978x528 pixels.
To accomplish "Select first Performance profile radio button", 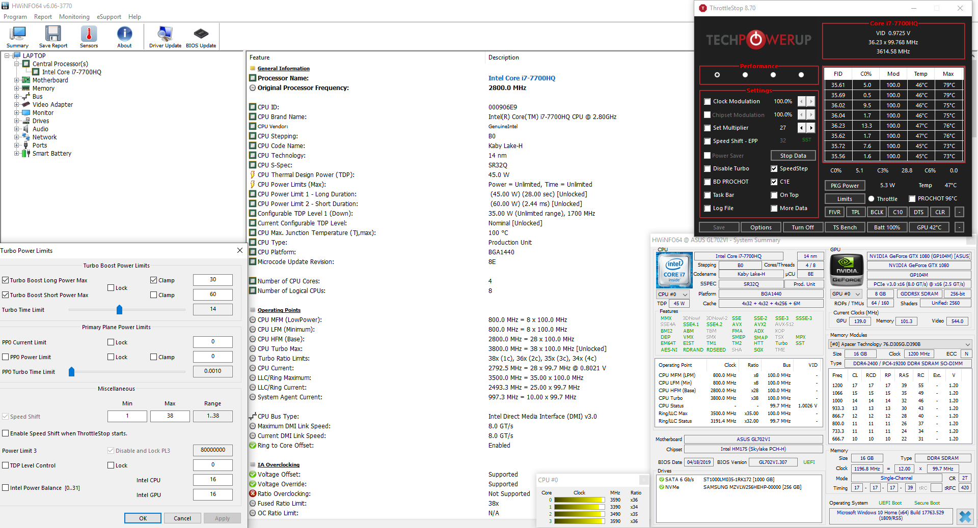I will pyautogui.click(x=717, y=75).
